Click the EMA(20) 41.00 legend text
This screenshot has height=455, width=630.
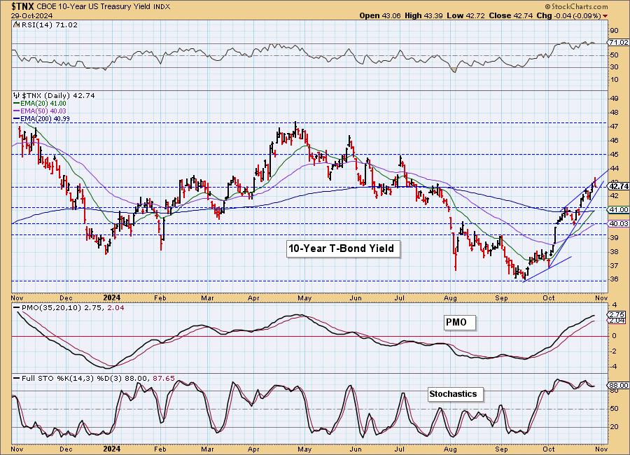[43, 104]
